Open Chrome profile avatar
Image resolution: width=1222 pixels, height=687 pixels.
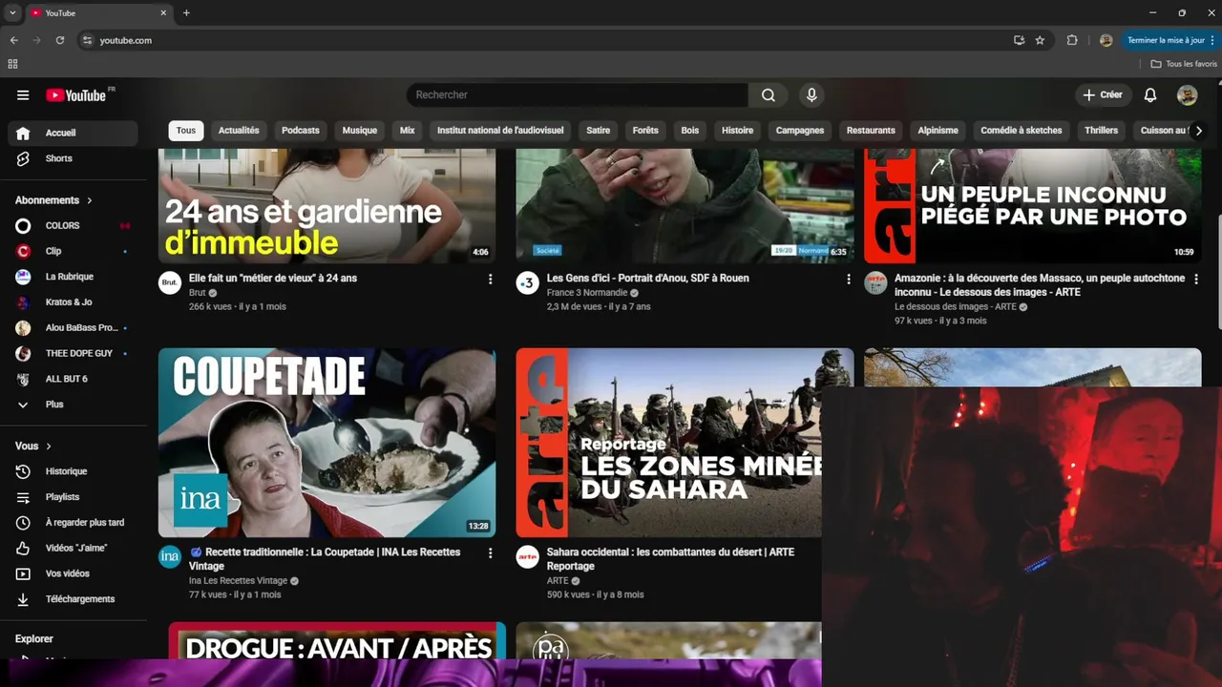(1106, 40)
